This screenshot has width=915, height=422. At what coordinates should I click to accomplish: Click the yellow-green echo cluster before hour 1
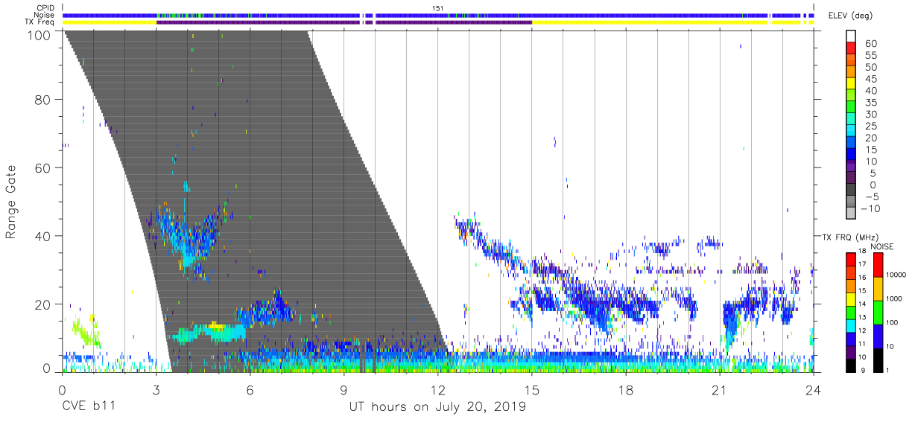[x=85, y=330]
